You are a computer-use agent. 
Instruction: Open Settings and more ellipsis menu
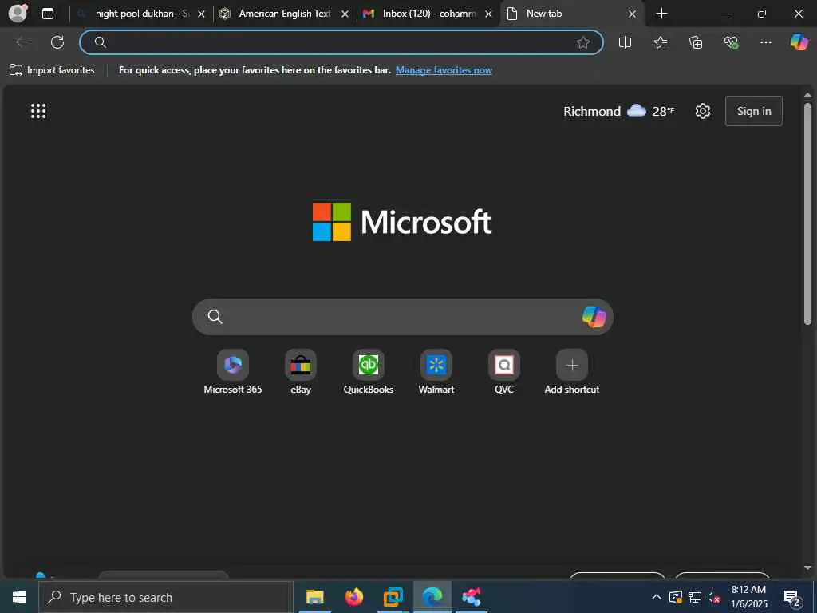[x=765, y=42]
